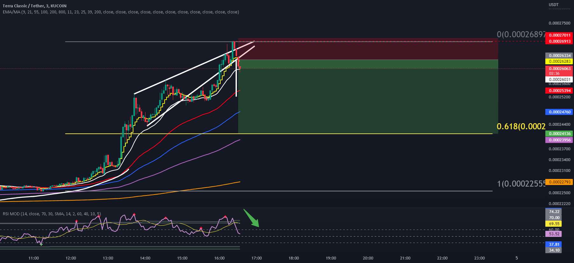
Task: Click the 0.00027500 price axis tick
Action: 559,23
